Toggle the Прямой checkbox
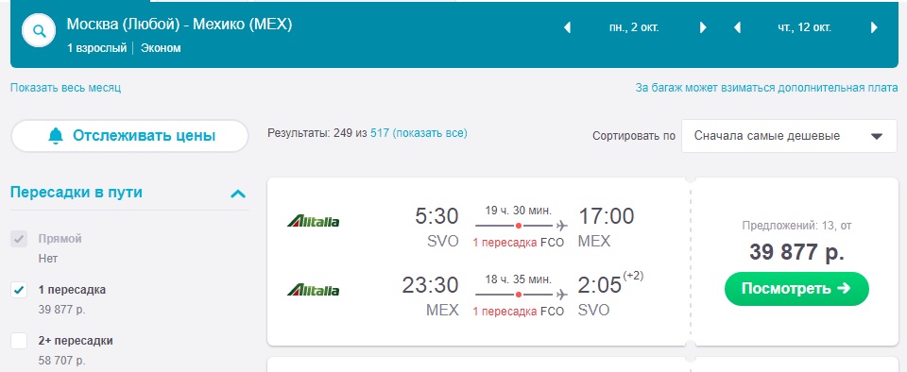Image resolution: width=907 pixels, height=372 pixels. click(19, 239)
